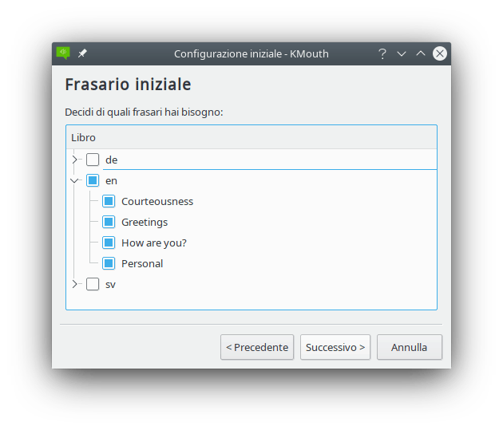Click the Libro column header
The image size is (503, 430).
pyautogui.click(x=251, y=137)
